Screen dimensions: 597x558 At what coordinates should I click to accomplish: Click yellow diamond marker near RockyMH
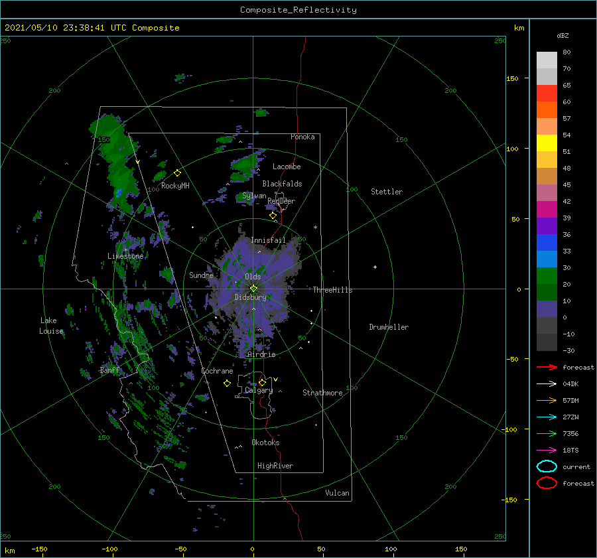(177, 173)
